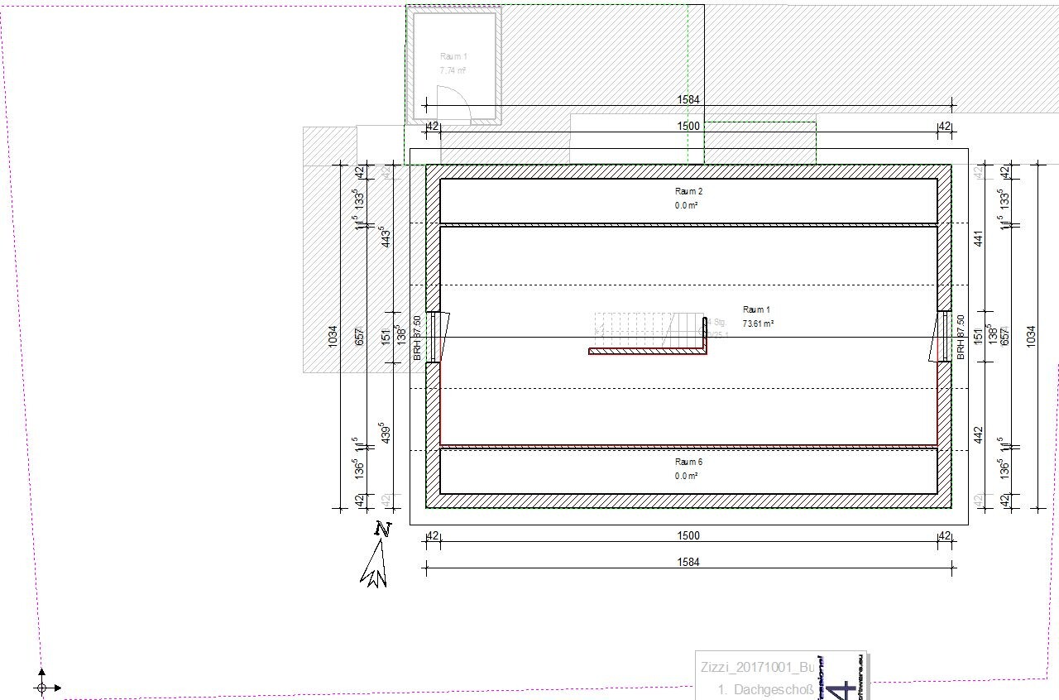Screen dimensions: 1059x700
Task: Click the staircase symbol in Raum 1
Action: point(631,330)
